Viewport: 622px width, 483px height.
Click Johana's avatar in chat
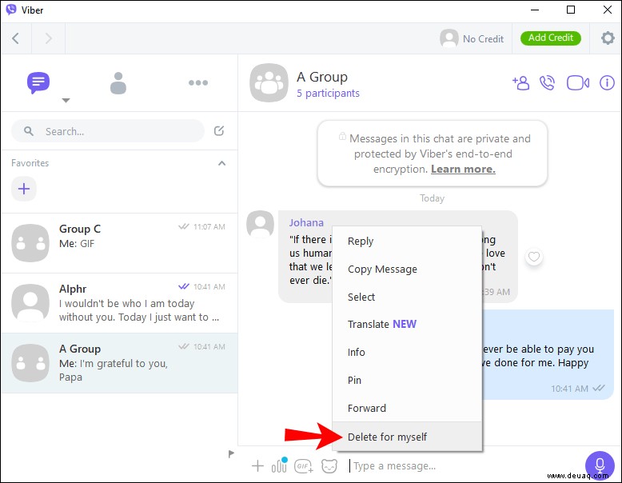(260, 224)
